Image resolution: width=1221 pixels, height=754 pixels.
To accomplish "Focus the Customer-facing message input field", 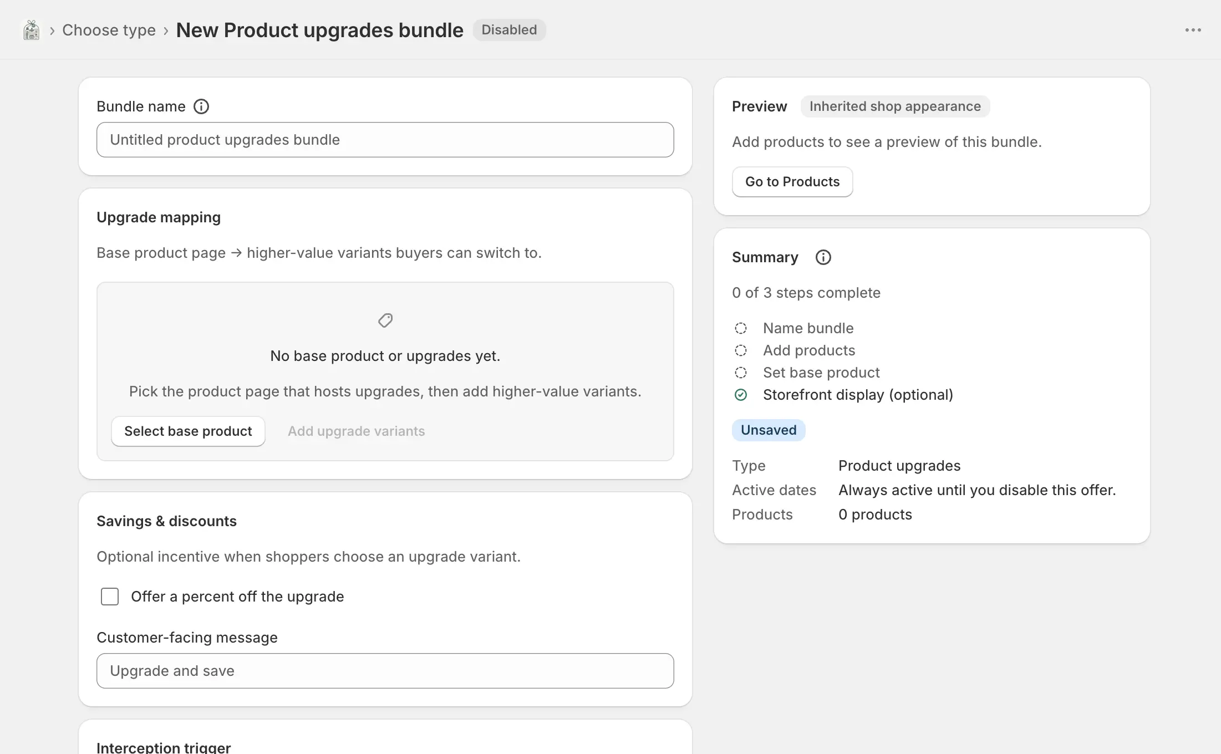I will point(385,671).
